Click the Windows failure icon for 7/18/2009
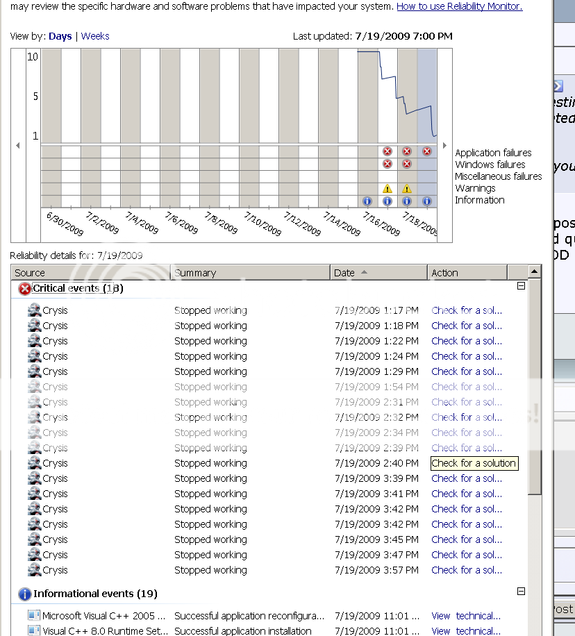575x636 pixels. pos(407,164)
